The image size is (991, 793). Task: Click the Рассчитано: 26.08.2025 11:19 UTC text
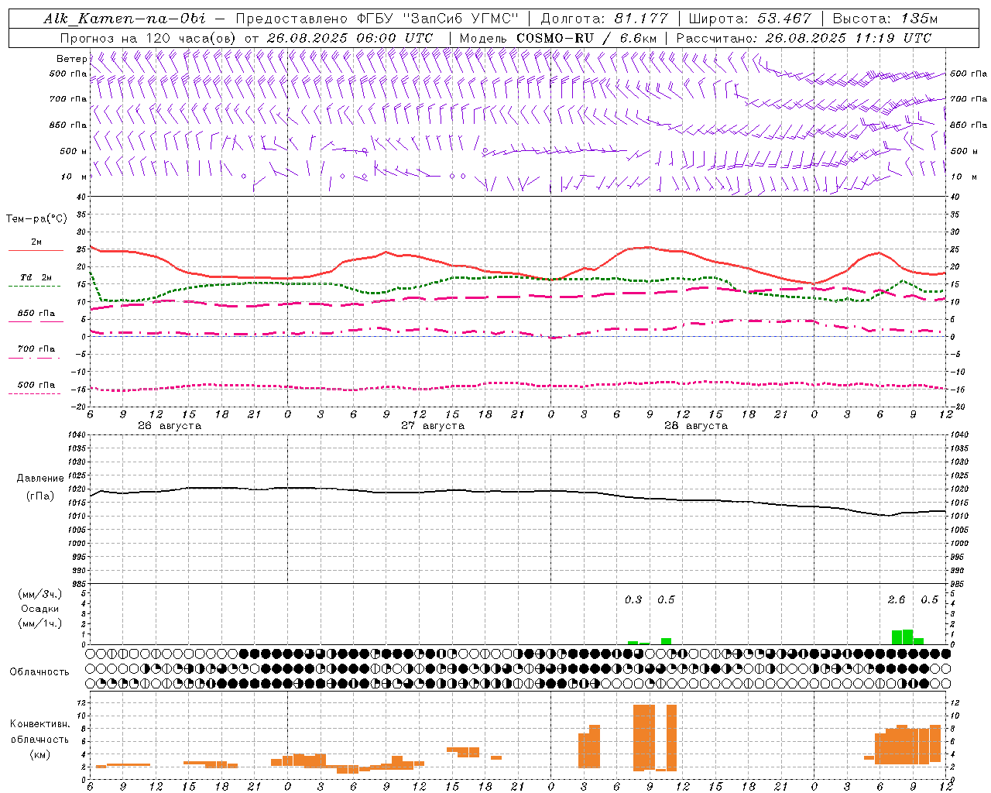click(804, 38)
